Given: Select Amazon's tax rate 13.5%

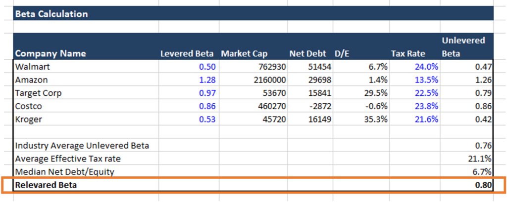Looking at the screenshot, I should pos(415,80).
